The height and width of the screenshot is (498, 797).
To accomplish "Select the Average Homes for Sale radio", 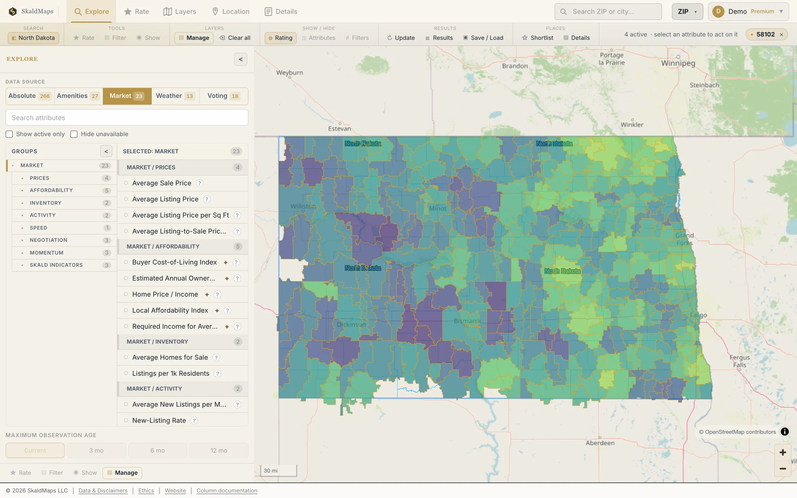I will point(126,357).
